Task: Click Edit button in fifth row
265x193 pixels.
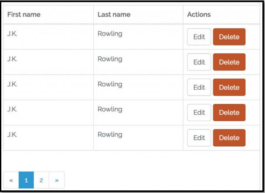Action: tap(199, 138)
